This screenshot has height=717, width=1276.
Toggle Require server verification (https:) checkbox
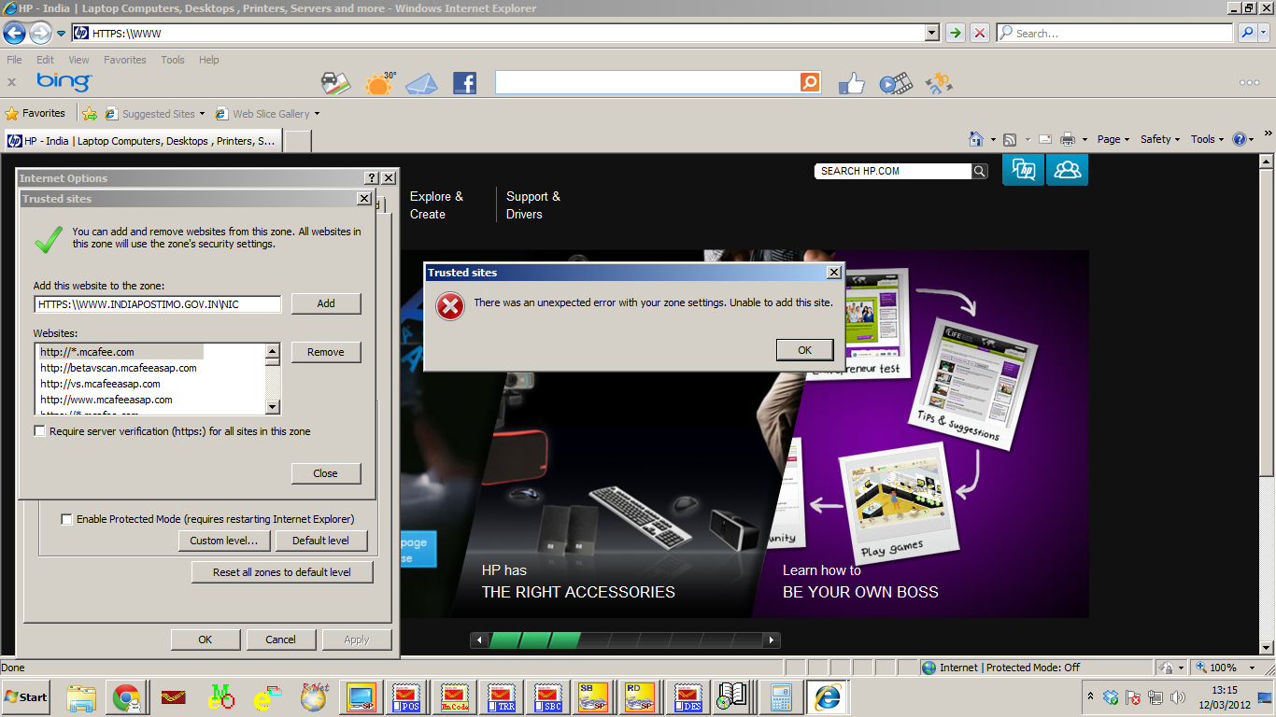(39, 431)
